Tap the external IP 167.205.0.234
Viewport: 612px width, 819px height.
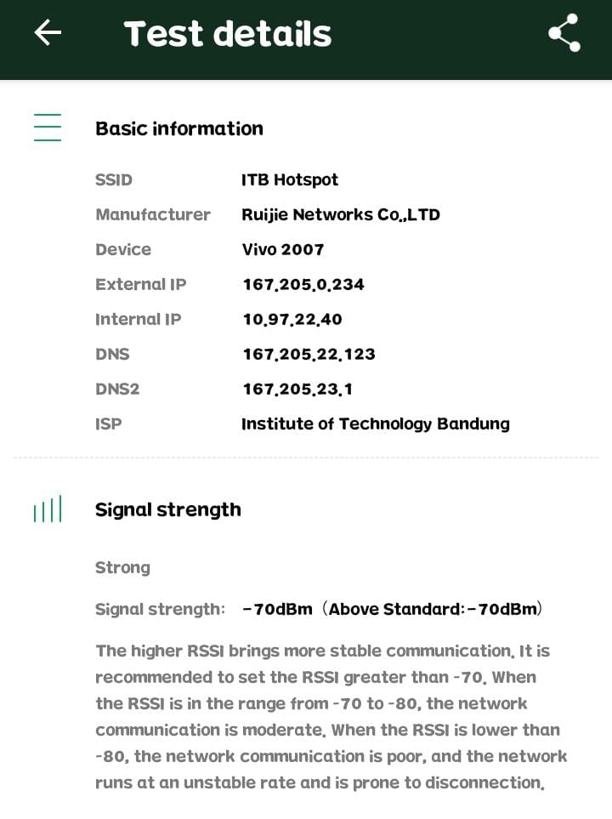[303, 284]
